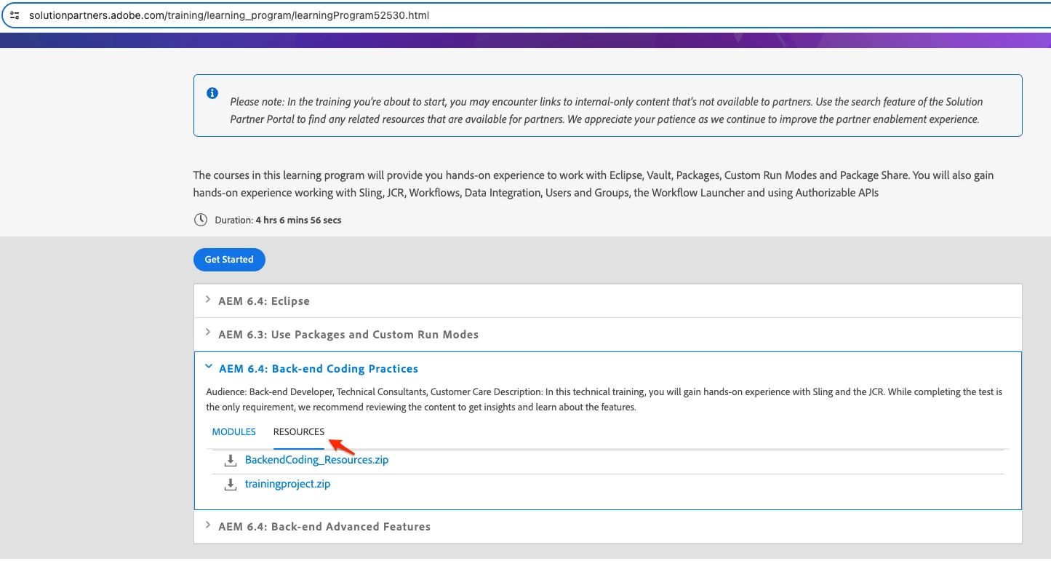Expand the AEM 6.4: Eclipse chevron
Viewport: 1051px width, 561px height.
[x=208, y=300]
